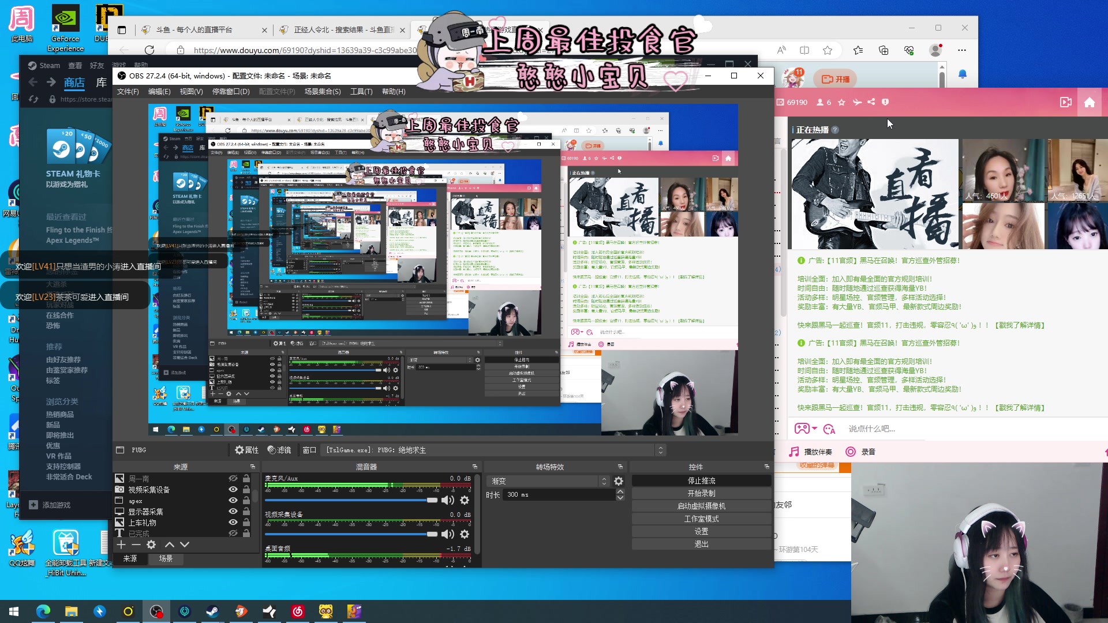
Task: Open 麦克风/Aux audio settings gear
Action: pyautogui.click(x=465, y=500)
